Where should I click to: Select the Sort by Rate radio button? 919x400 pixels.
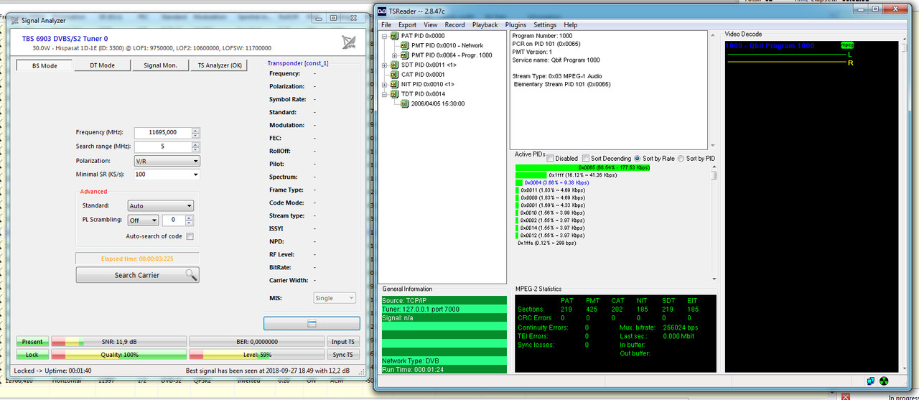pyautogui.click(x=638, y=159)
